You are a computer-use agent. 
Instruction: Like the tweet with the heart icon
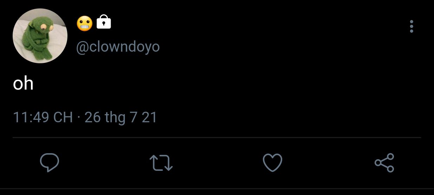273,163
